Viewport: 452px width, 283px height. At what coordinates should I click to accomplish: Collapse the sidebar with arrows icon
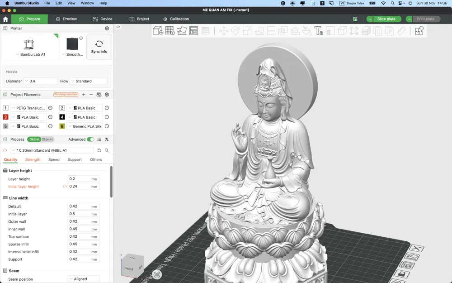118,27
